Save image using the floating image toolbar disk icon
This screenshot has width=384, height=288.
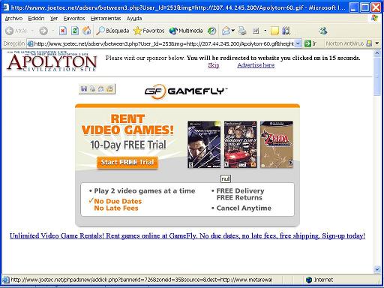[84, 88]
